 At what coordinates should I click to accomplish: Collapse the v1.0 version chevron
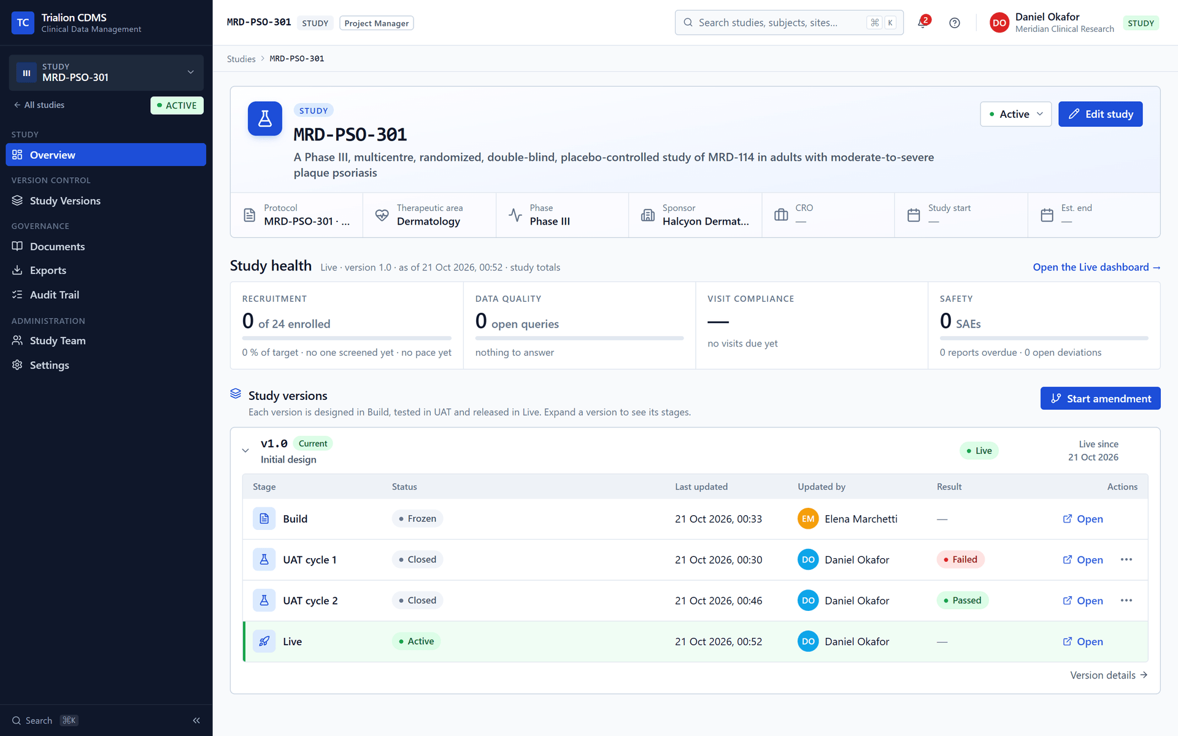245,451
